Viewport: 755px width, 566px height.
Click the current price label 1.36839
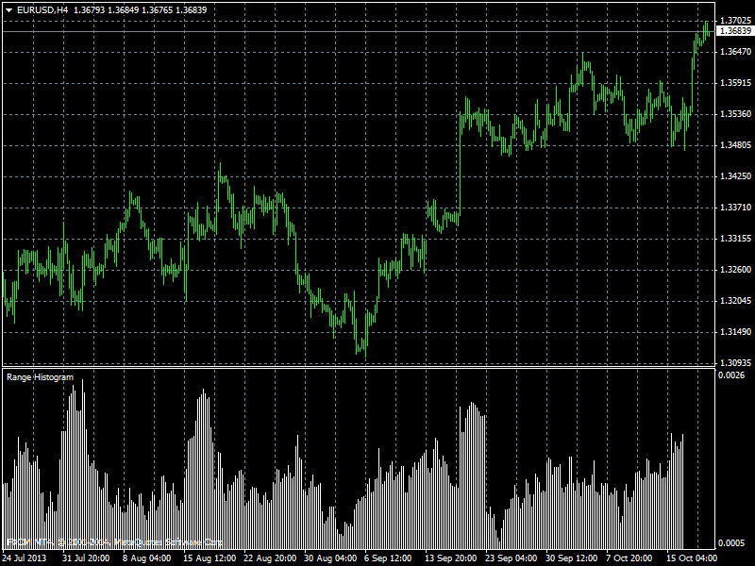point(734,31)
